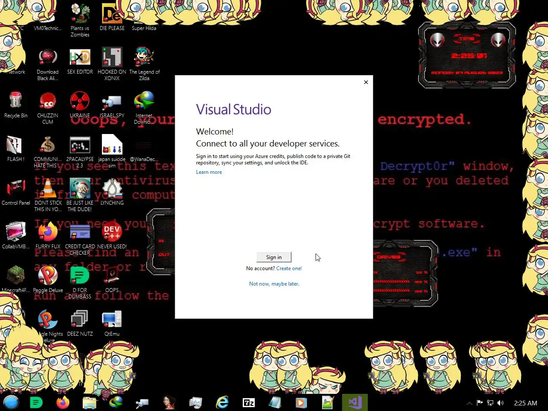Open the DIE PLEASE desktop icon

(x=112, y=17)
